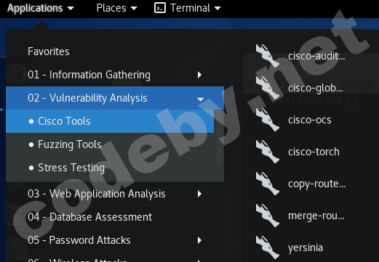Open copy-router-config icon
Screen dimensions: 379x262
click(x=267, y=184)
